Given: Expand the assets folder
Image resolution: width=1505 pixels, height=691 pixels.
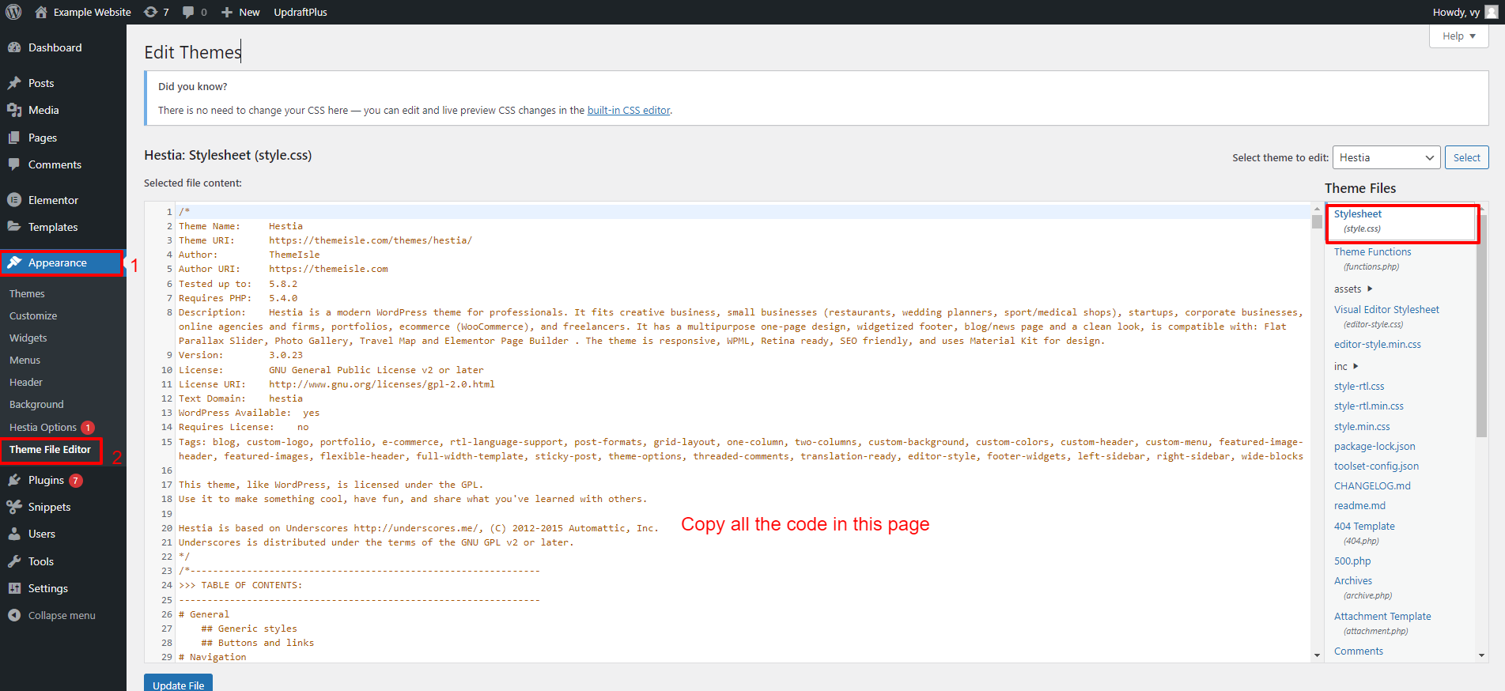Looking at the screenshot, I should pyautogui.click(x=1353, y=289).
